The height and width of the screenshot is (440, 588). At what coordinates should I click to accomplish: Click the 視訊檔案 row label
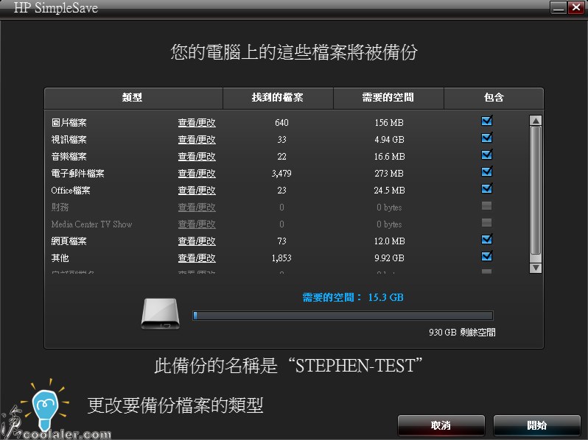pos(69,139)
